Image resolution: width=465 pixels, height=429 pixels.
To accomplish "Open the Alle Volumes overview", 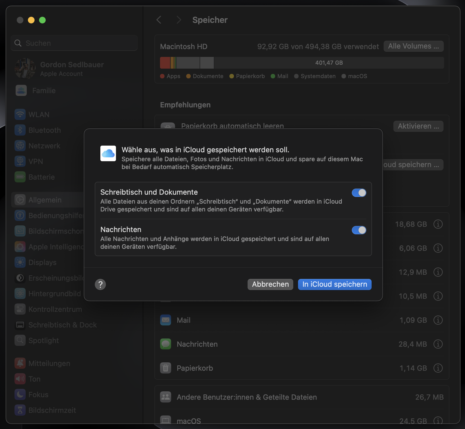I will tap(413, 46).
